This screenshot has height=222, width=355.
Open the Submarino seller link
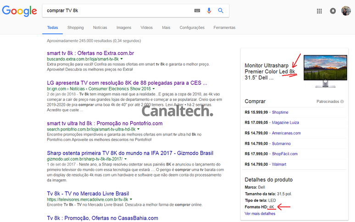click(x=281, y=144)
